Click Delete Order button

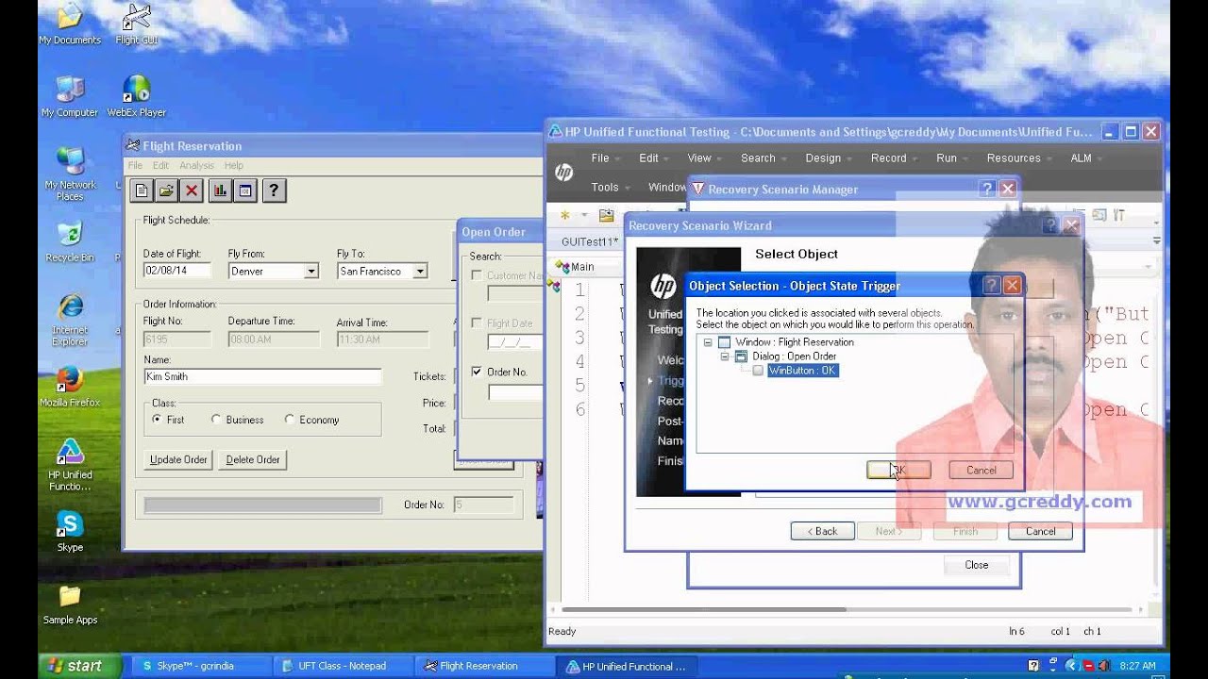[x=253, y=459]
